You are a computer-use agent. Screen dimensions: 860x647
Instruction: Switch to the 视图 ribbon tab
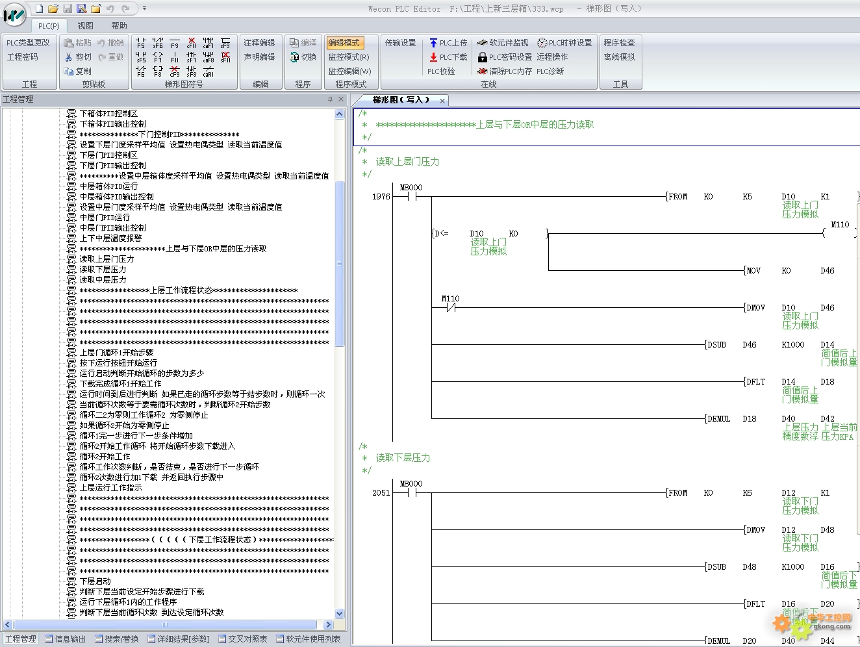click(86, 26)
